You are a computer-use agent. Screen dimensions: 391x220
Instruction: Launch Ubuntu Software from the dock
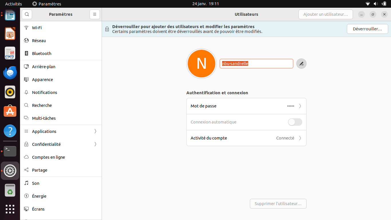point(10,111)
